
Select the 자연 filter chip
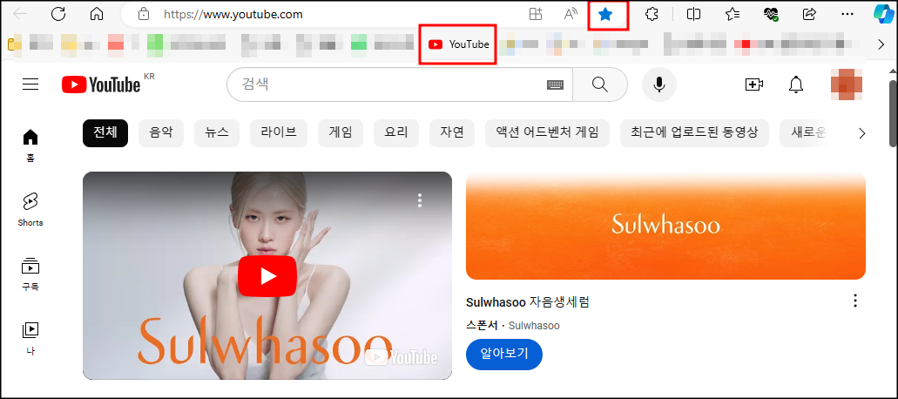tap(452, 133)
